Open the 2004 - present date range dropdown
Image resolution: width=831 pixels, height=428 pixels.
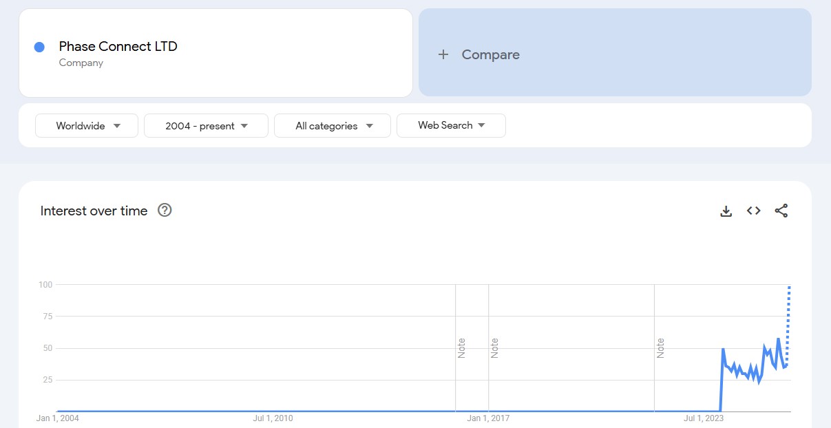206,126
